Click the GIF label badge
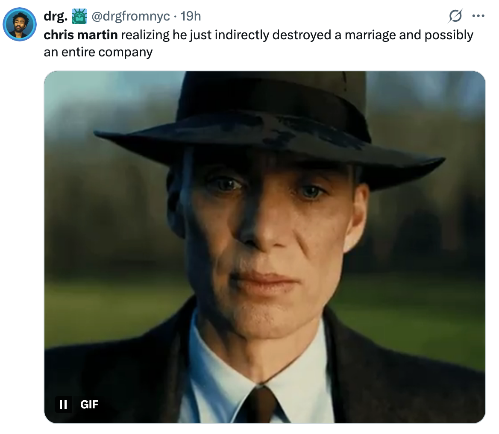 [89, 404]
